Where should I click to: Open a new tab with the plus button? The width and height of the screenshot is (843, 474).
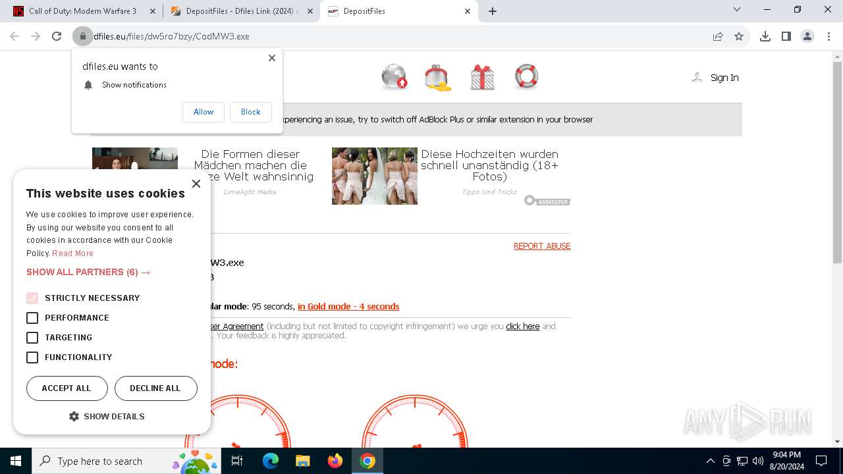click(x=493, y=11)
